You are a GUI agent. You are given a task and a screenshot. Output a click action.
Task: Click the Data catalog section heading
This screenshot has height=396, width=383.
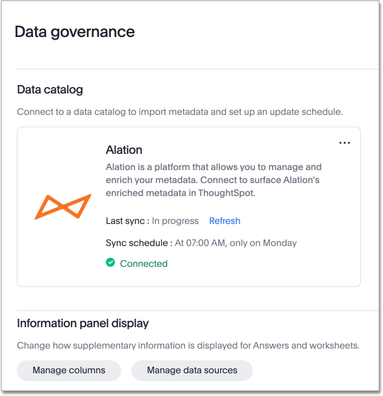click(x=50, y=90)
